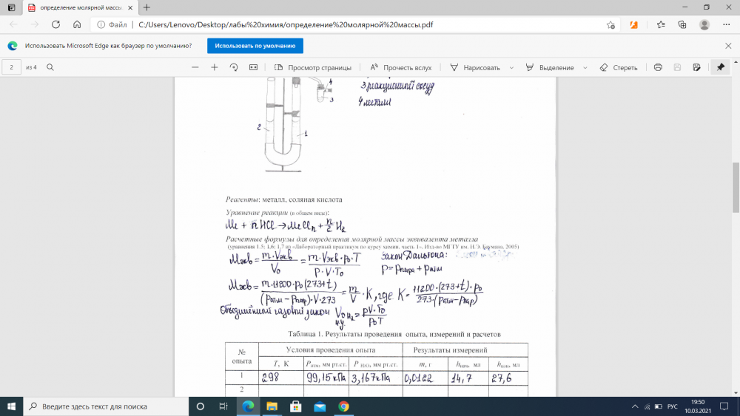Add this page to favorites star icon
740x416 pixels.
click(610, 25)
